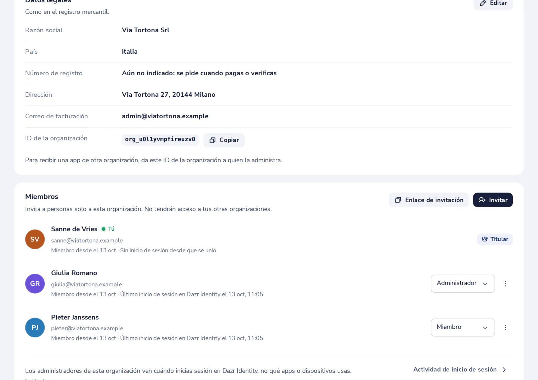Click the green Tú indicator
Screen dimensions: 538x380
(x=108, y=229)
